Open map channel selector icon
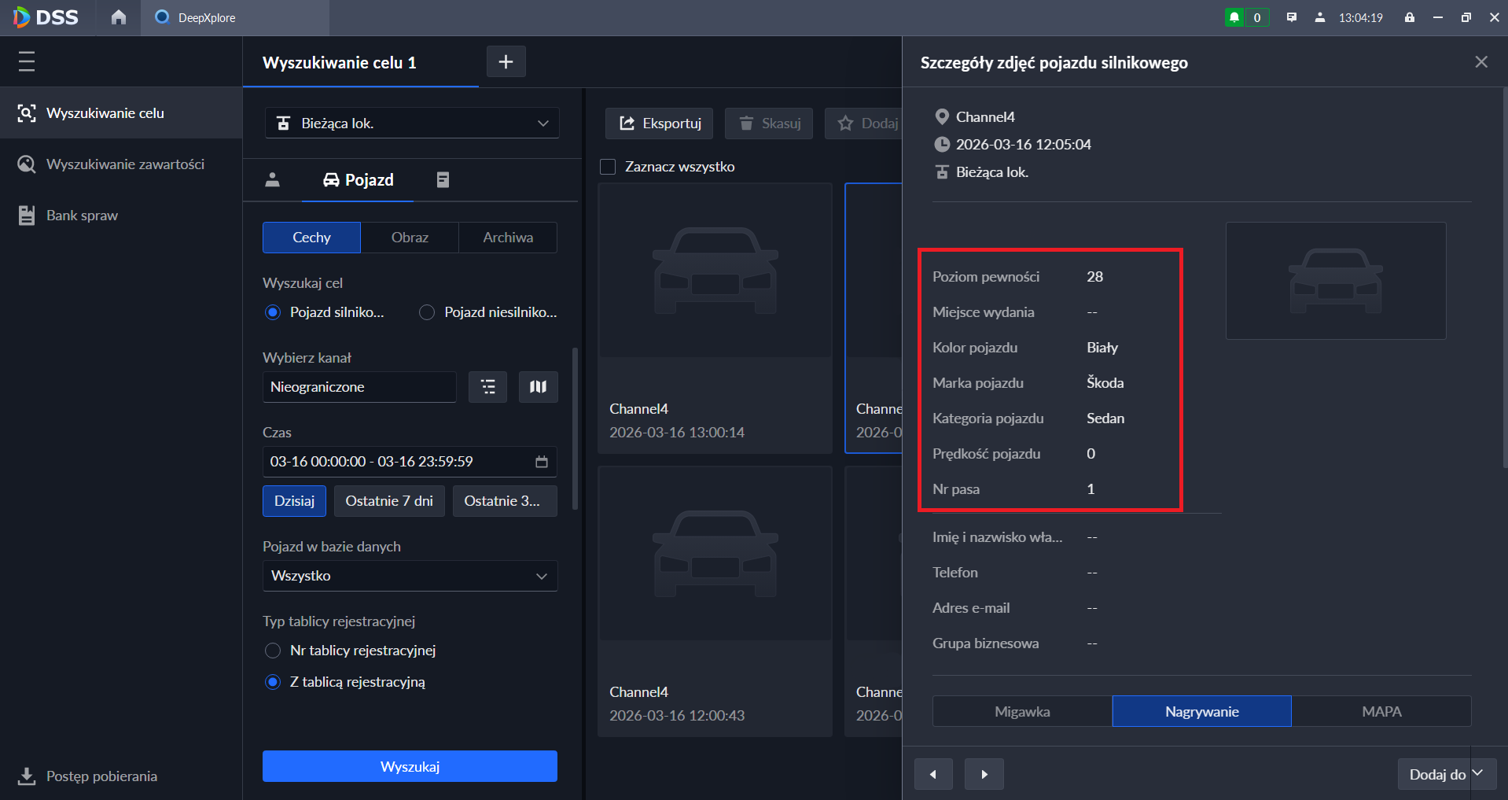 coord(538,387)
